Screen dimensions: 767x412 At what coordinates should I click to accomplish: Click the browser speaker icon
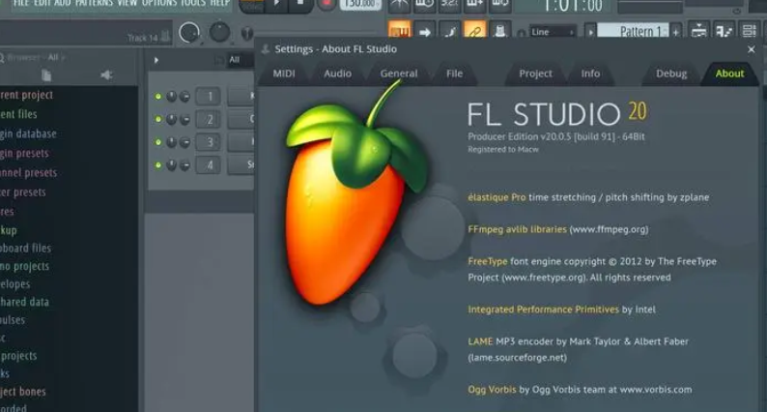pos(106,75)
